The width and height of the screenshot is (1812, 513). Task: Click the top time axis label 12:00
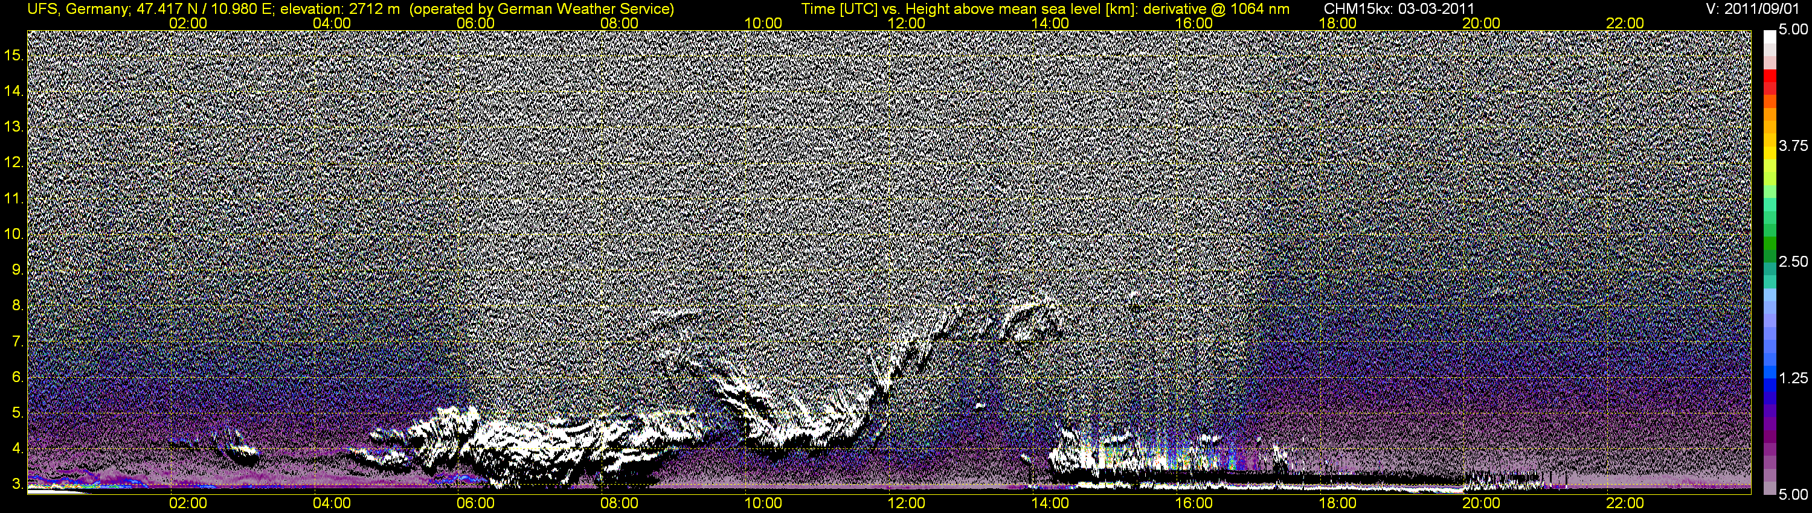(x=907, y=23)
